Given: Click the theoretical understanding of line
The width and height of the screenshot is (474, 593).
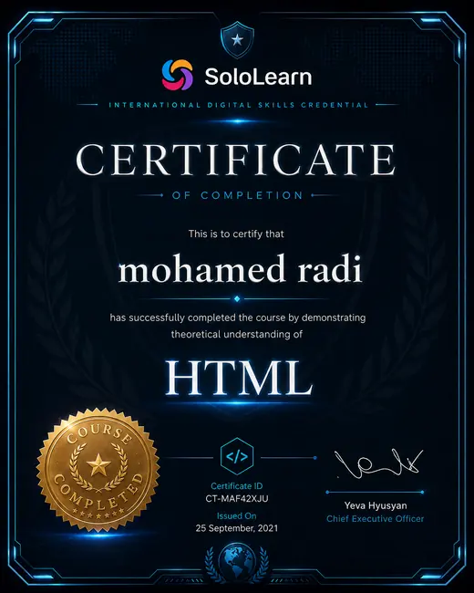Looking at the screenshot, I should click(237, 334).
